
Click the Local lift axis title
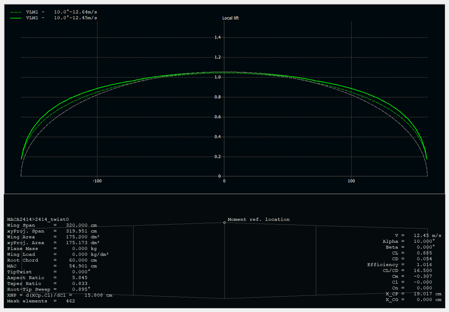click(231, 18)
